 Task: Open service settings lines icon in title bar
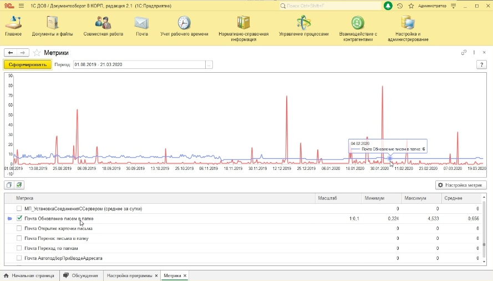(x=454, y=6)
